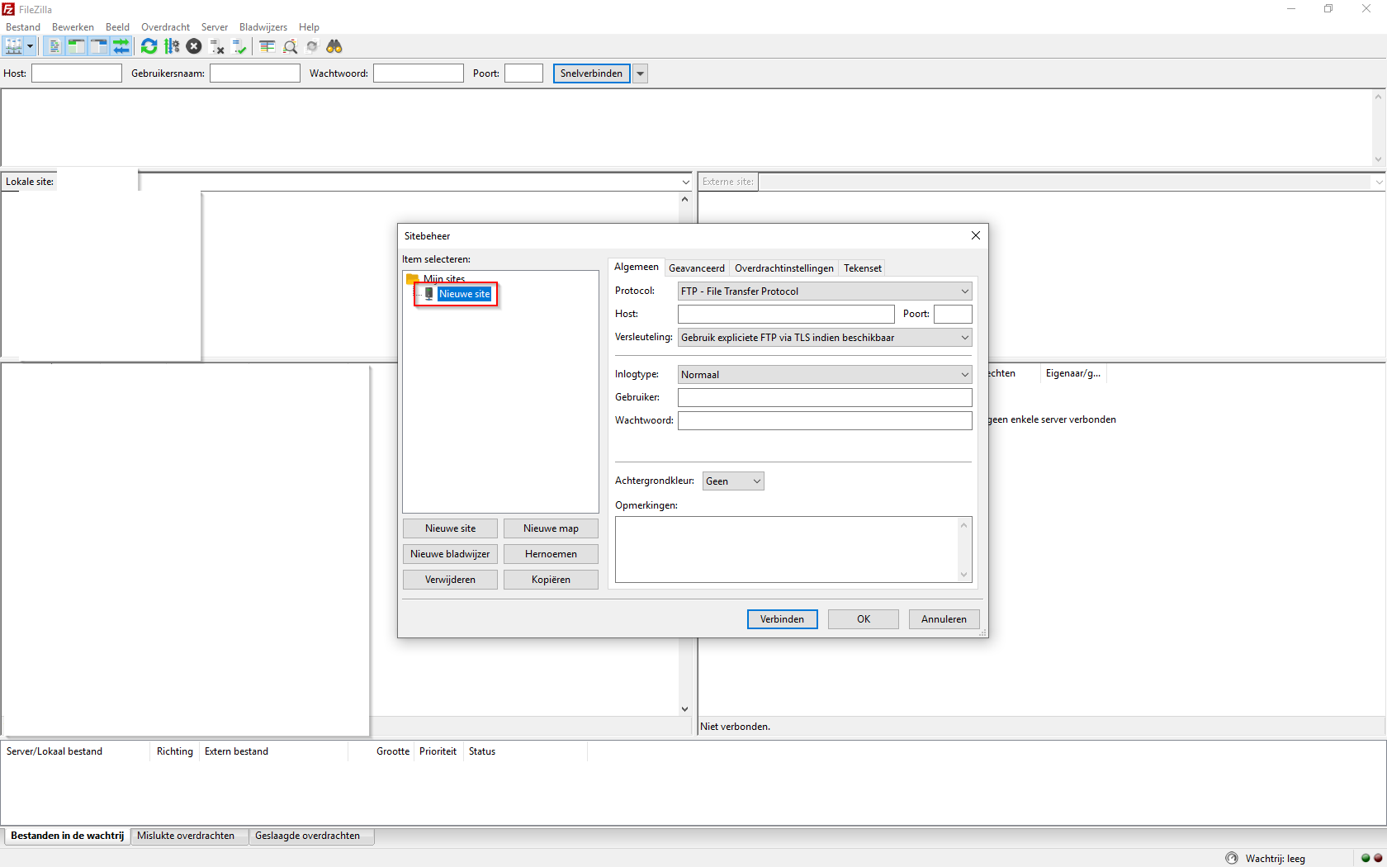Open the Site Manager toolbar icon

(x=14, y=46)
